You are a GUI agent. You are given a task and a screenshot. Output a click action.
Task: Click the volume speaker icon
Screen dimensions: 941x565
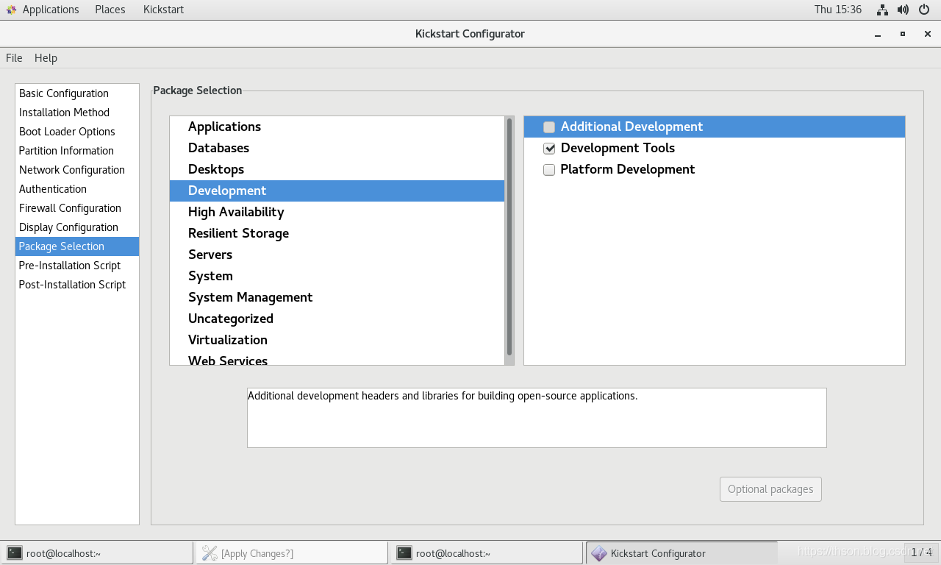903,10
